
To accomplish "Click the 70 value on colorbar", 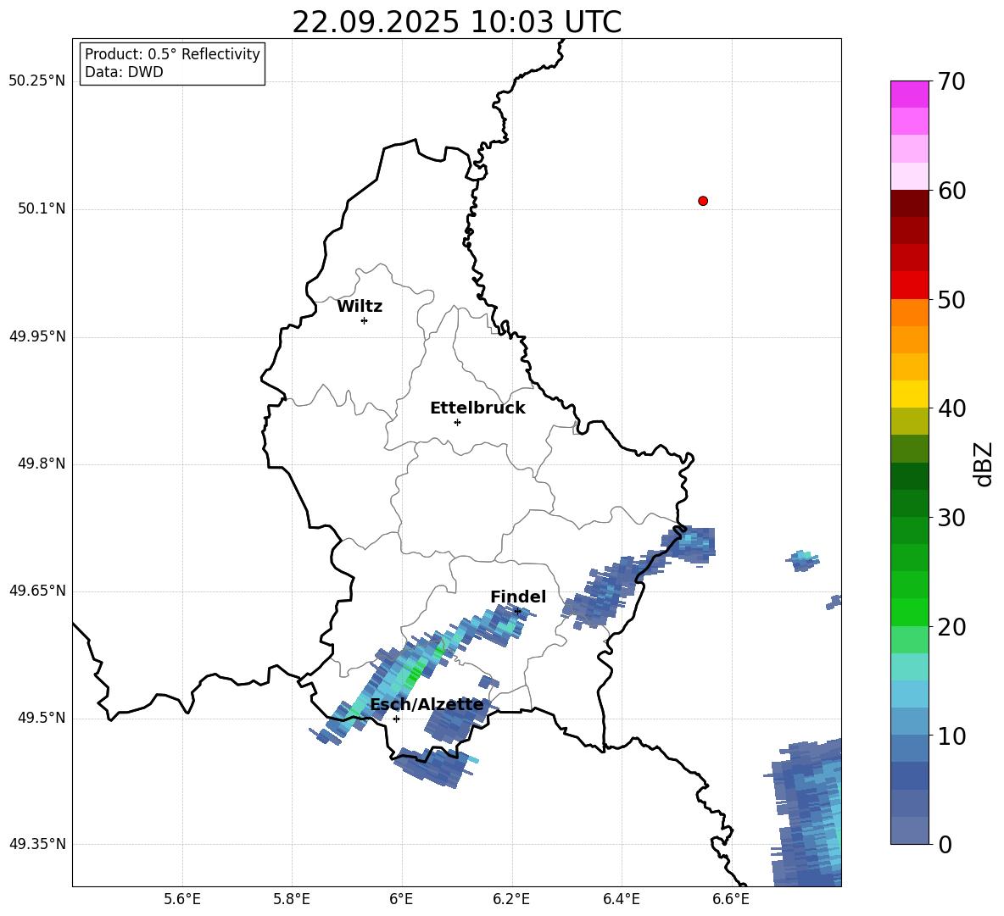I will click(951, 82).
